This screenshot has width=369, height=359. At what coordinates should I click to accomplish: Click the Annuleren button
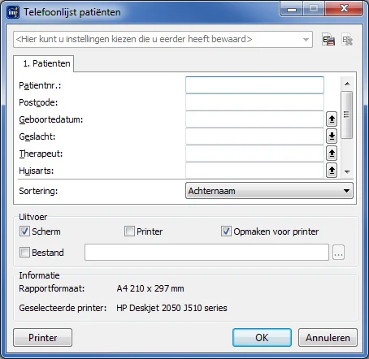(328, 338)
